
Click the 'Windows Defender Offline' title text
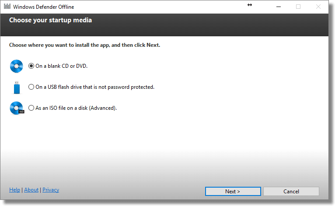(x=44, y=7)
